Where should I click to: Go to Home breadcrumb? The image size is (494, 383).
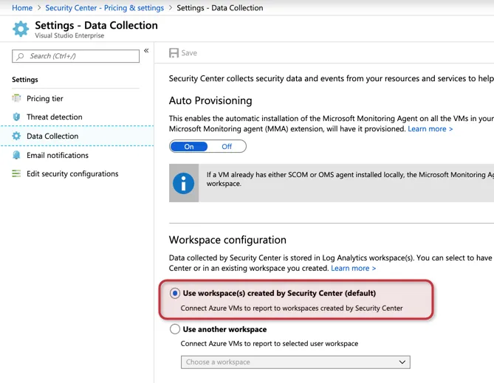[x=22, y=8]
